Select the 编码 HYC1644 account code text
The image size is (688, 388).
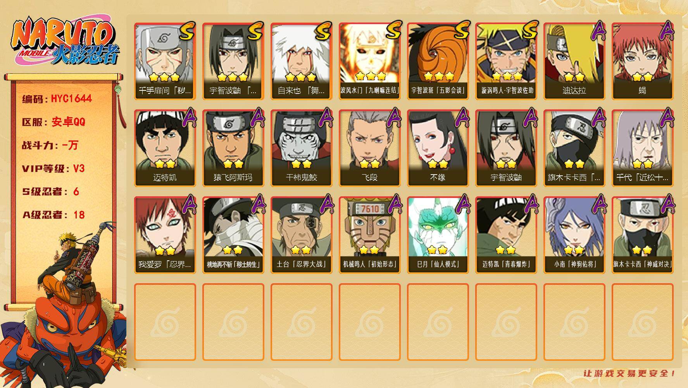click(57, 99)
